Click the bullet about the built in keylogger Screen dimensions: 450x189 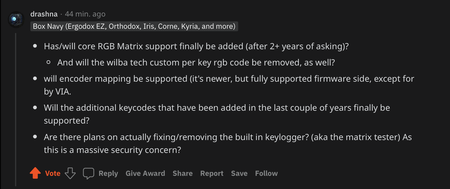click(228, 143)
